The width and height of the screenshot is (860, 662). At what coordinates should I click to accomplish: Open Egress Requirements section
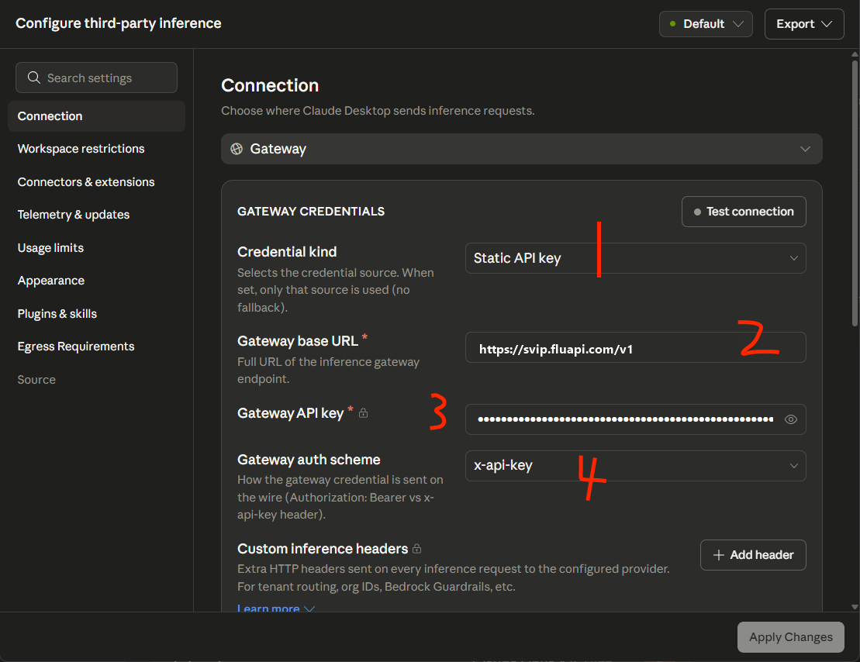click(x=76, y=347)
